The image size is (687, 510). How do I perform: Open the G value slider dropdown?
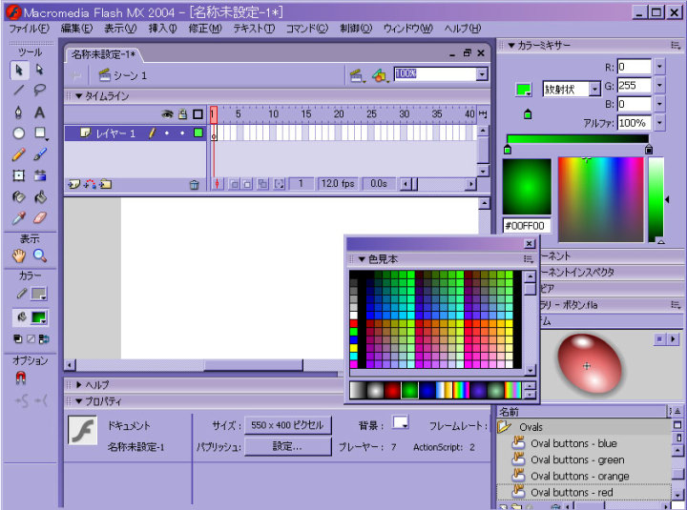(660, 86)
